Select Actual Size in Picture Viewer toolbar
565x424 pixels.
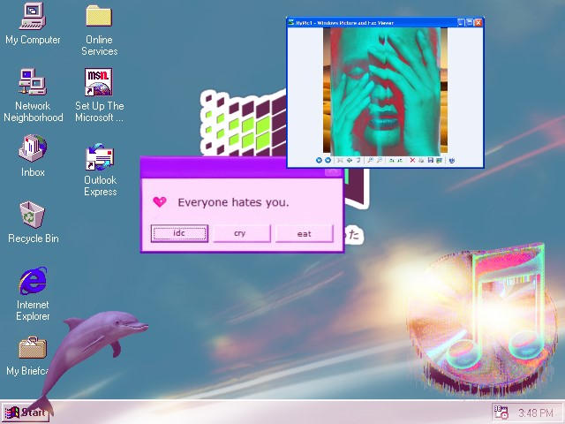coord(350,161)
